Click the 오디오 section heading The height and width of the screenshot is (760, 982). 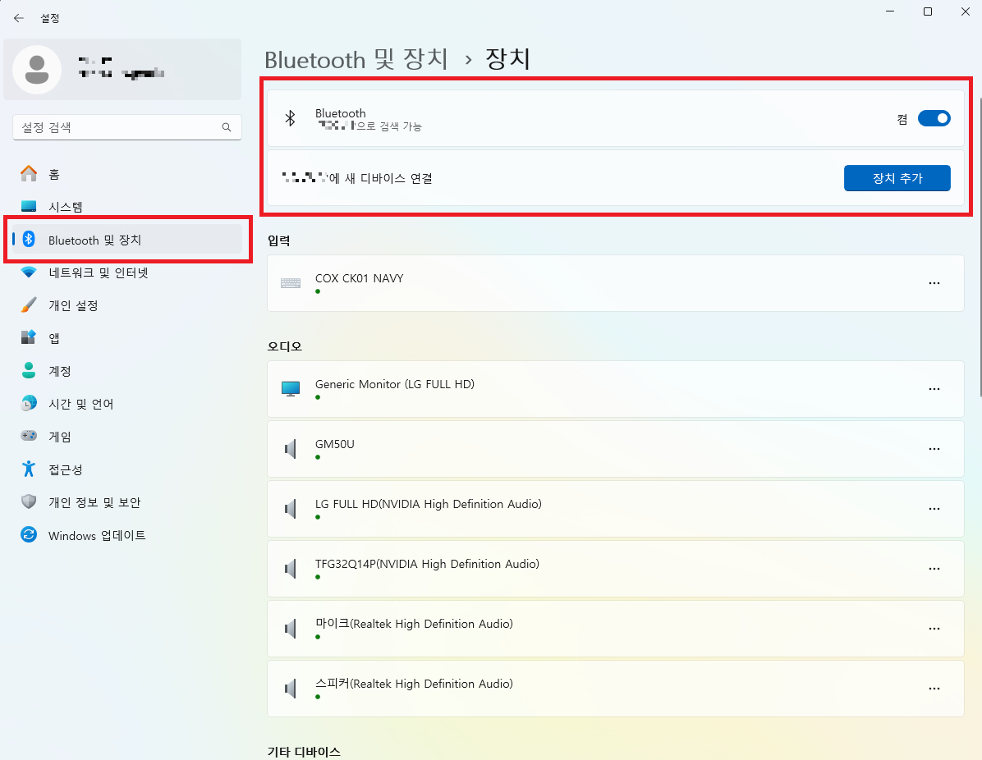click(284, 346)
